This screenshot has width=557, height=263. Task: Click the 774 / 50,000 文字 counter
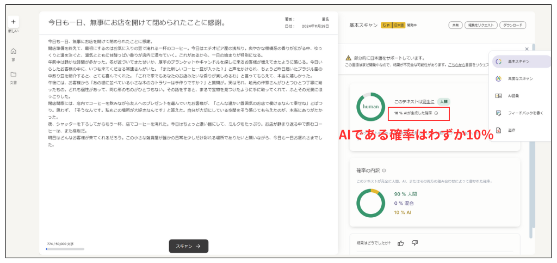(x=60, y=244)
